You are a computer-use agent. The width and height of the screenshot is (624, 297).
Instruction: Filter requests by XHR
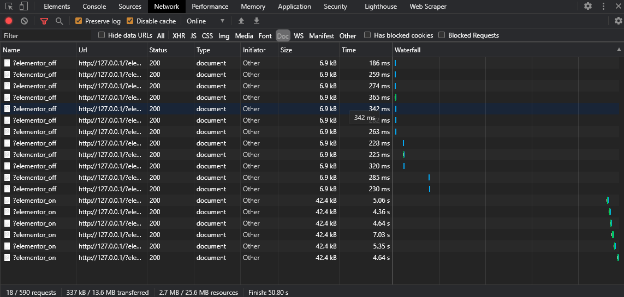pos(179,36)
